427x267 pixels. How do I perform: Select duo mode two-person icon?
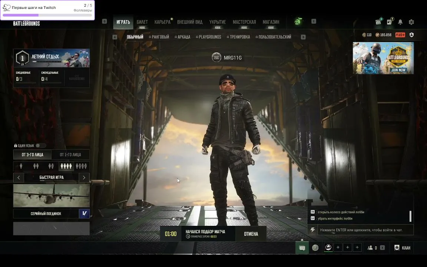36,166
